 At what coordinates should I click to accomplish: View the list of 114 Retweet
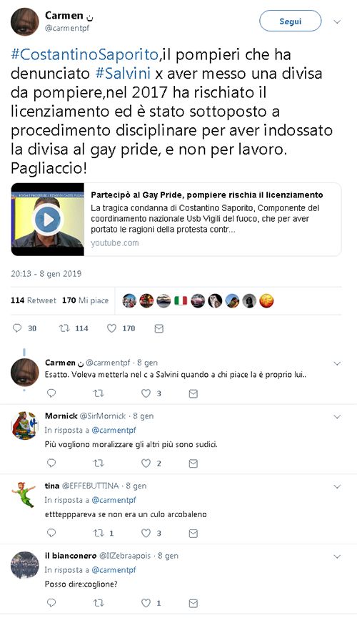point(34,300)
